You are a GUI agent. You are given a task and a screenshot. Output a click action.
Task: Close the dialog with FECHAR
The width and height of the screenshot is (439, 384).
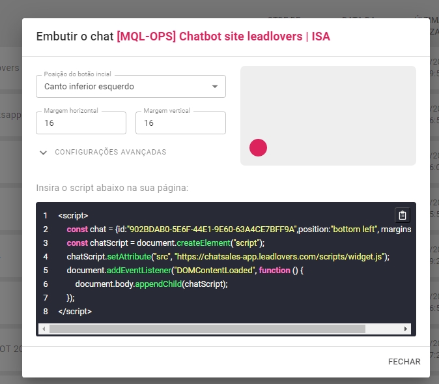(x=404, y=362)
